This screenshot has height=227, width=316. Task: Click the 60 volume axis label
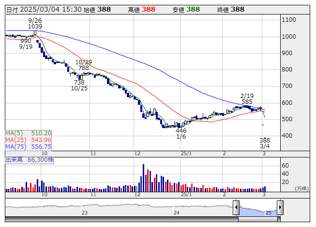click(x=285, y=166)
